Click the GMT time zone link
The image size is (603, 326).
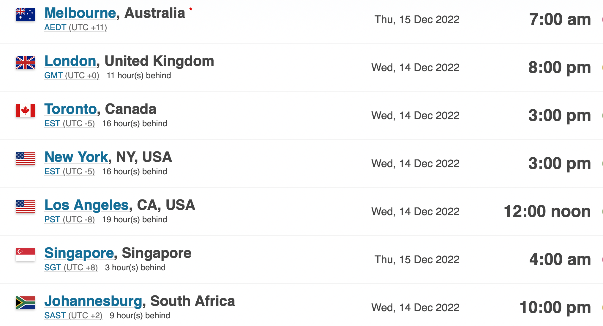coord(53,75)
